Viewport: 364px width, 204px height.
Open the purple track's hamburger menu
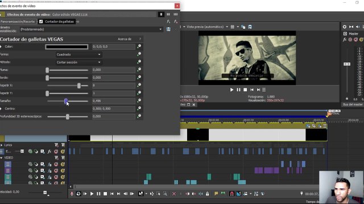pyautogui.click(x=7, y=171)
